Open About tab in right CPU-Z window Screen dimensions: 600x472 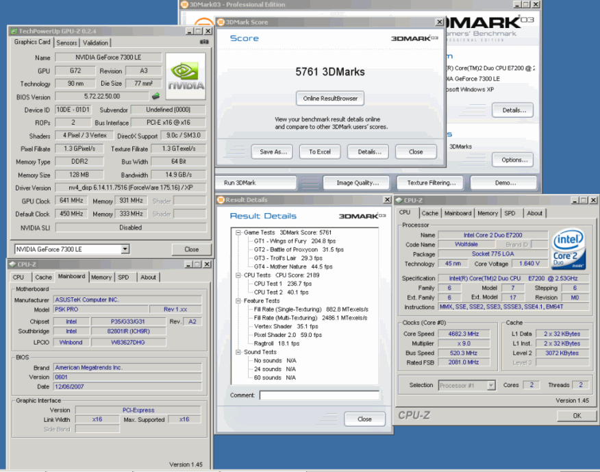point(534,213)
